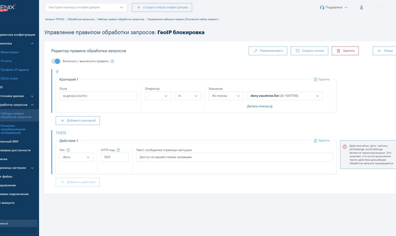Image resolution: width=396 pixels, height=236 pixels.
Task: Expand the stub pages sidebar section
Action: 32,168
